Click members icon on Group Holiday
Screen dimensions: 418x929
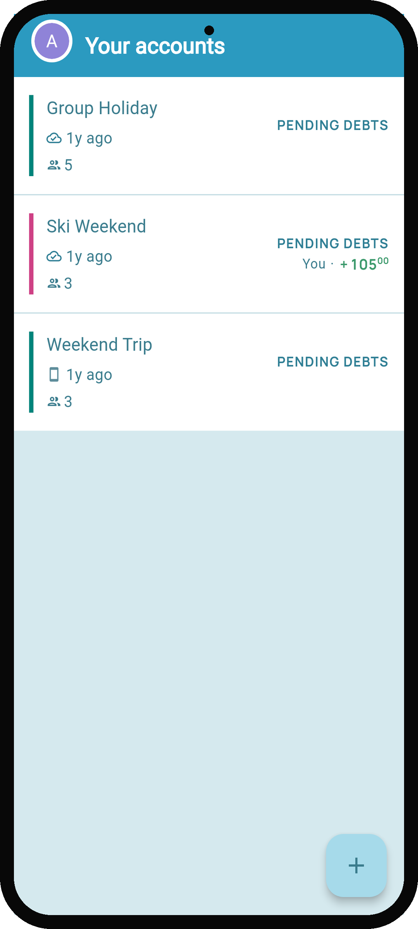click(x=54, y=165)
